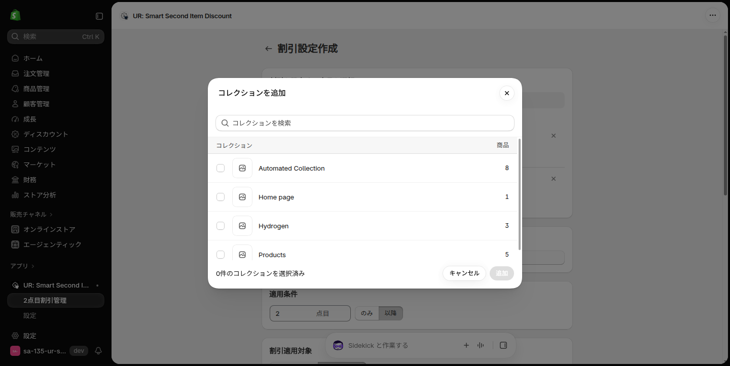Expand the アプリ section
This screenshot has height=366, width=730.
tap(22, 266)
